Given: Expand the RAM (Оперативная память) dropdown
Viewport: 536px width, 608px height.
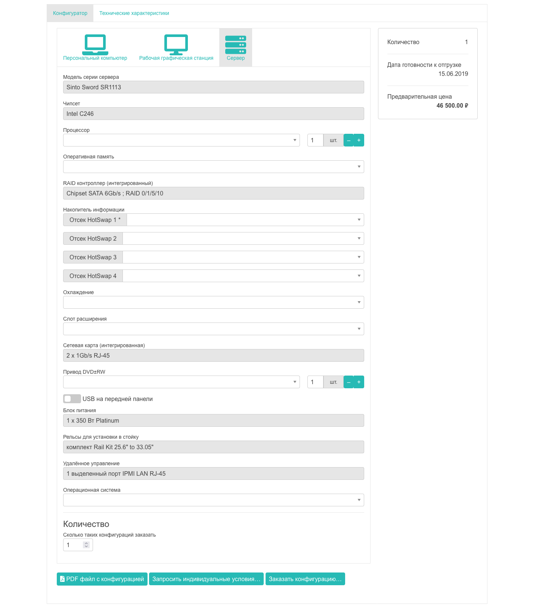Looking at the screenshot, I should pyautogui.click(x=213, y=167).
